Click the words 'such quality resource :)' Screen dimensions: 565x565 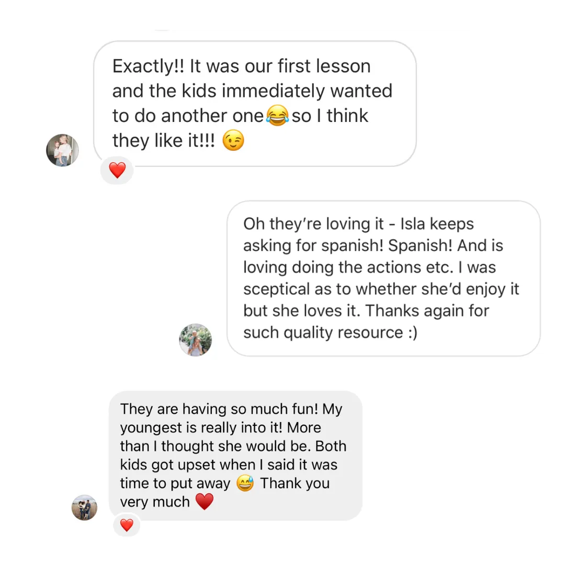330,333
